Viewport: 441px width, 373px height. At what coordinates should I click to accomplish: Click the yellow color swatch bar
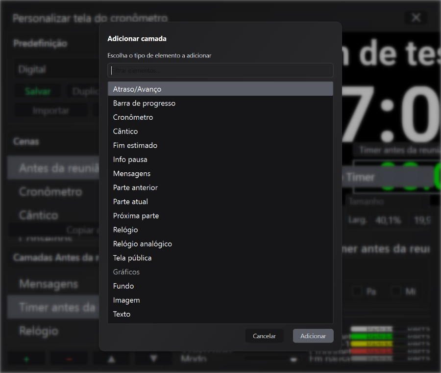tap(371, 344)
